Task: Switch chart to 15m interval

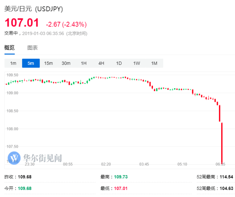Action: coord(48,63)
